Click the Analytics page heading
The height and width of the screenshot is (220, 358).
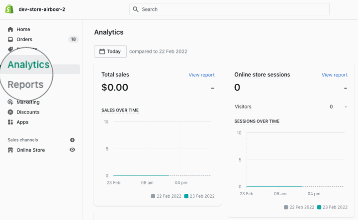click(x=109, y=32)
